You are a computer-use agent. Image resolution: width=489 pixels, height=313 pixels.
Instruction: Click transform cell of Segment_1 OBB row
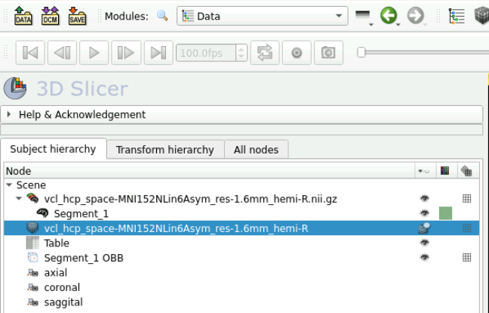coord(466,257)
